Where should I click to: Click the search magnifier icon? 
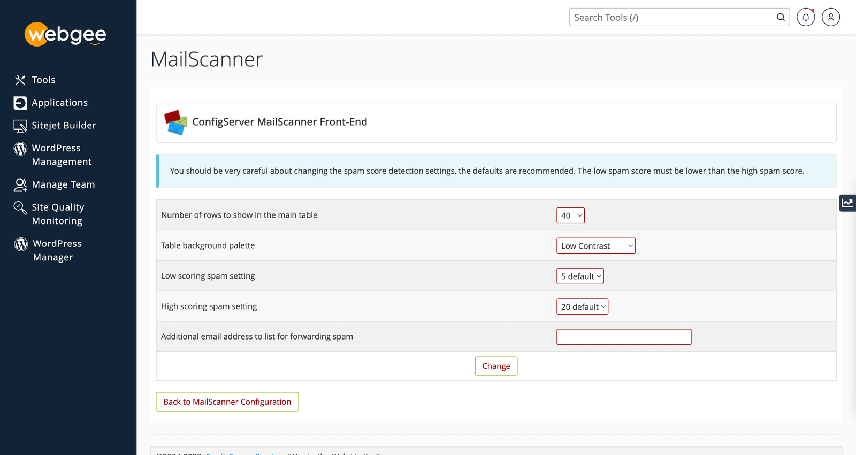pyautogui.click(x=781, y=17)
